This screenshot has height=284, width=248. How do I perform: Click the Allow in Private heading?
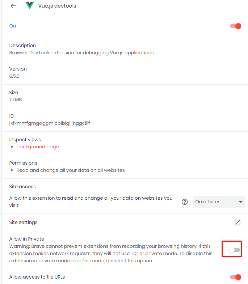click(x=27, y=239)
